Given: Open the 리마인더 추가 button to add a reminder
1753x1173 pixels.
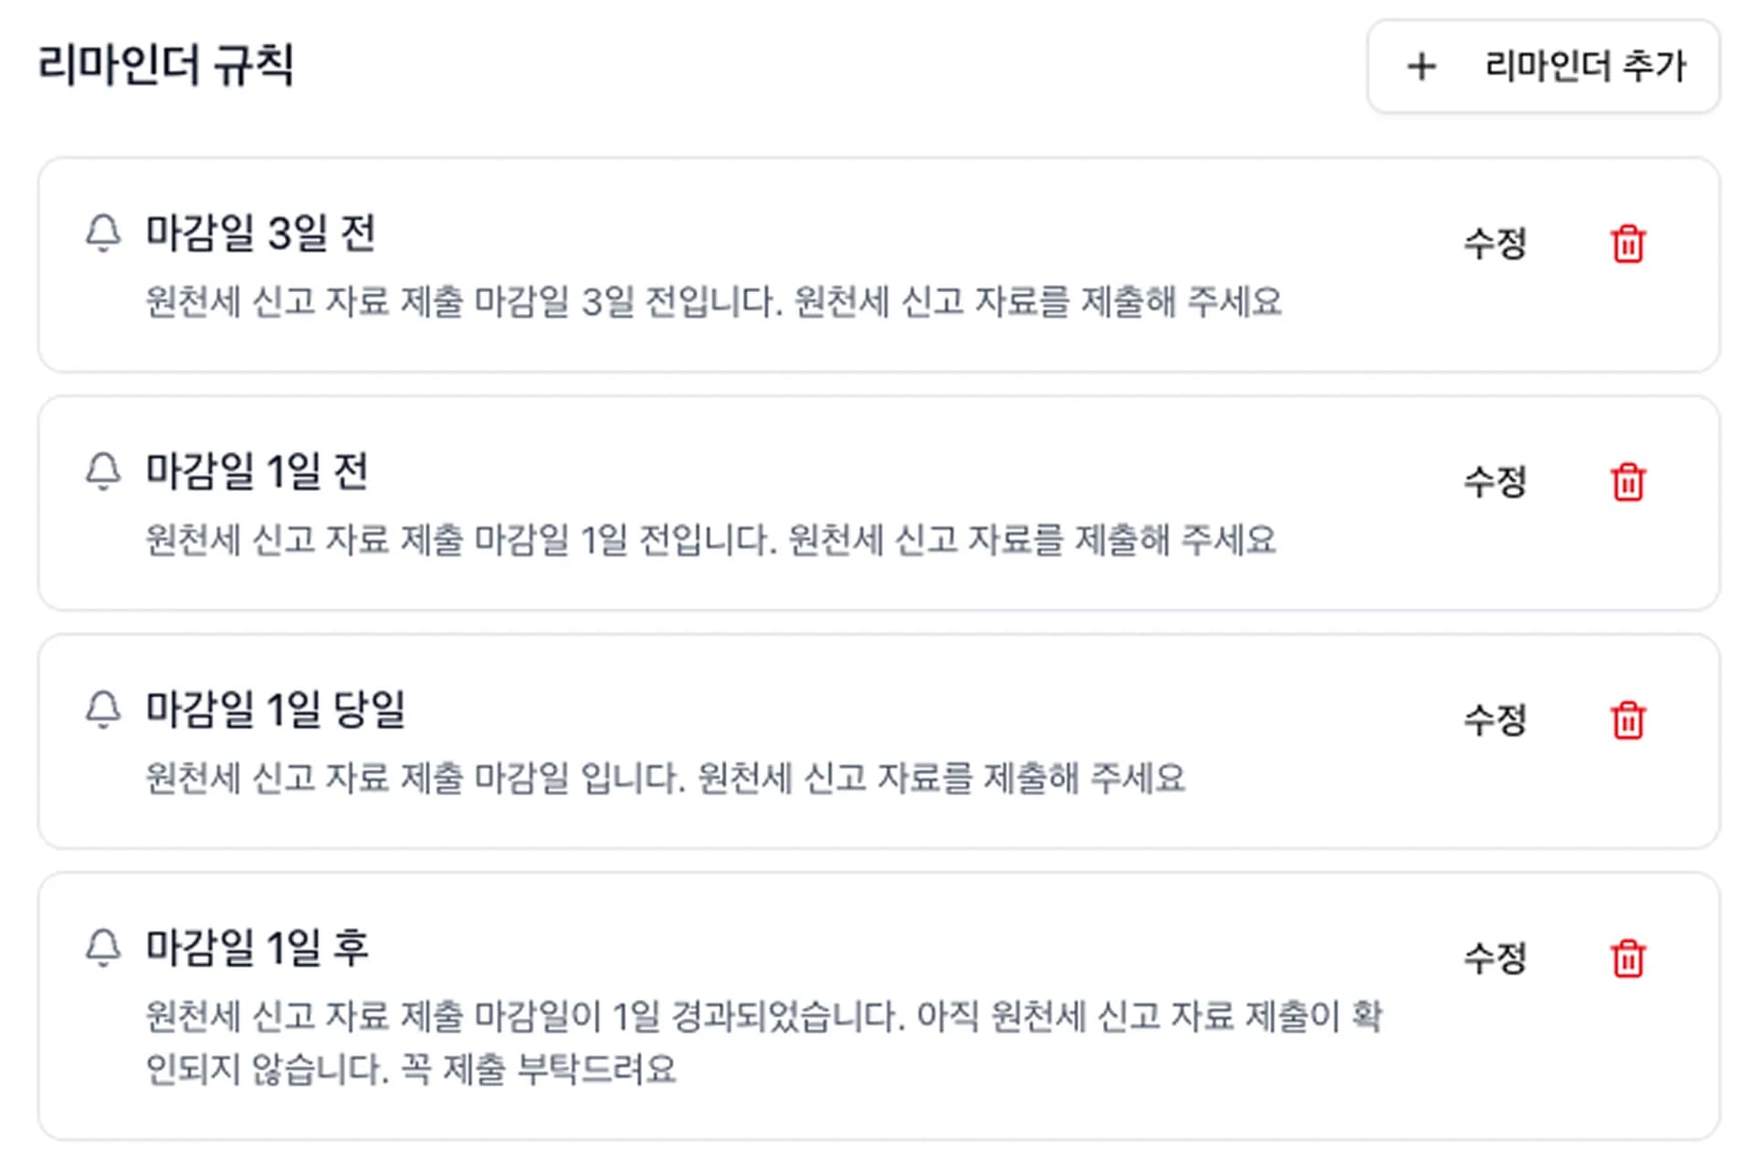Looking at the screenshot, I should coord(1543,66).
